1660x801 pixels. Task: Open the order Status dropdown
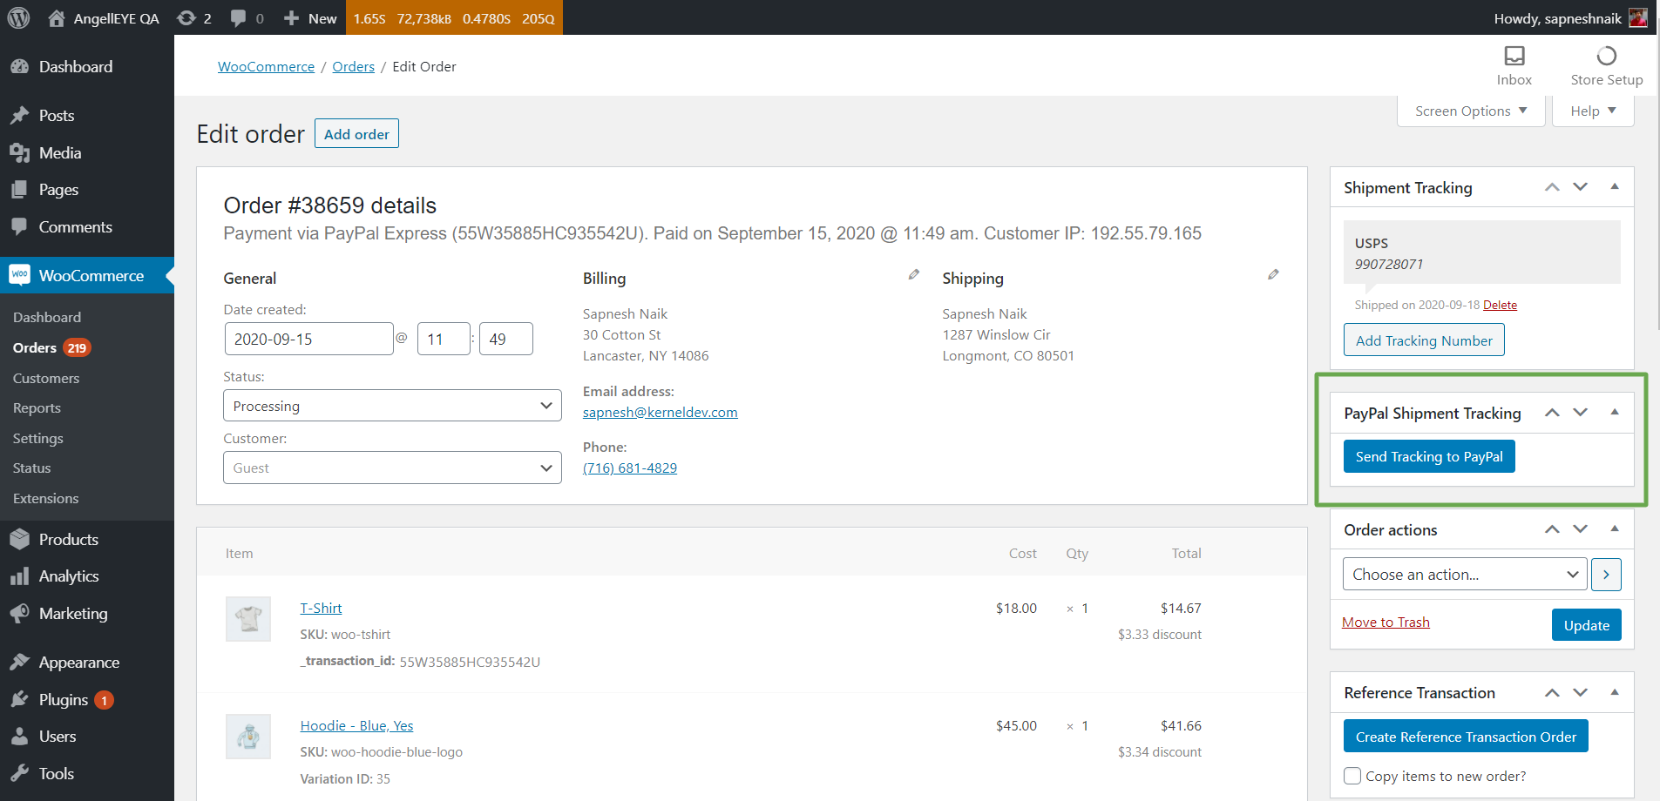point(392,406)
